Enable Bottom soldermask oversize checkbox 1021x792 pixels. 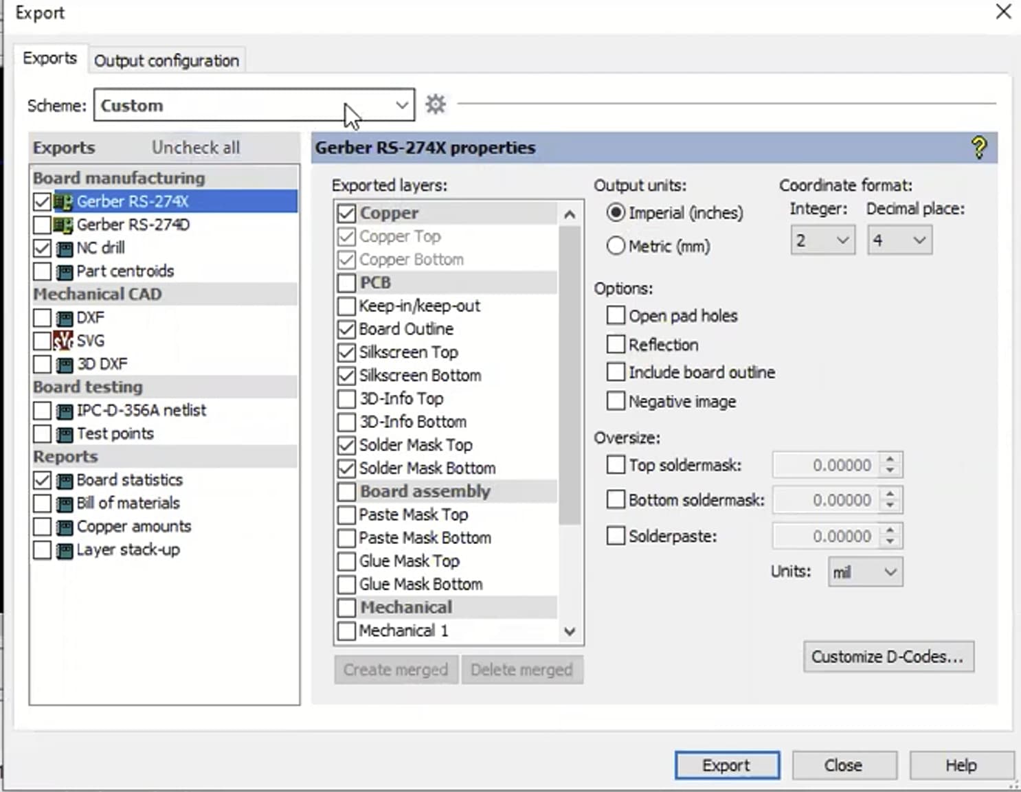(x=616, y=499)
